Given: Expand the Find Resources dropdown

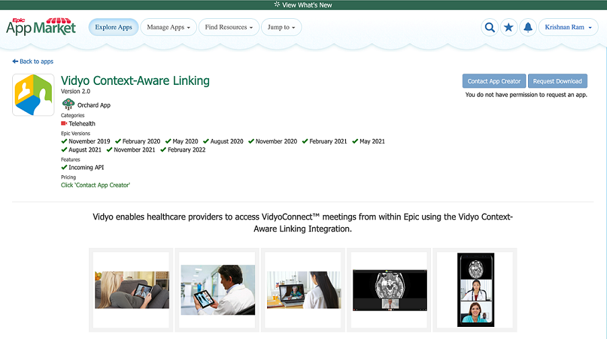Looking at the screenshot, I should 229,27.
